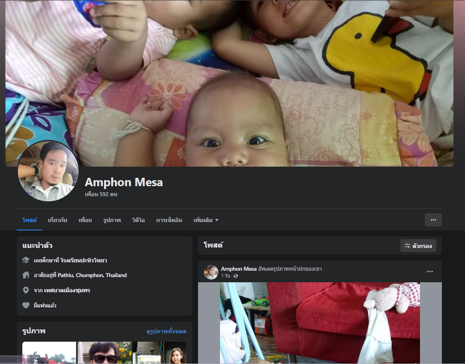
Task: Open the cover photo with babies
Action: 229,83
